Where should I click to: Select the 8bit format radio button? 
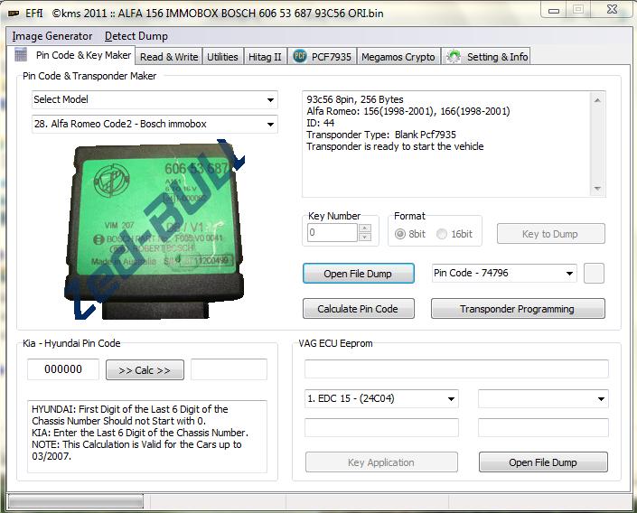tap(400, 234)
